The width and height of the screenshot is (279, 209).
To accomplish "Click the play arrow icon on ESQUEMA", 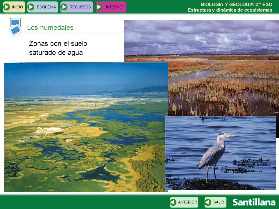I will click(x=31, y=7).
